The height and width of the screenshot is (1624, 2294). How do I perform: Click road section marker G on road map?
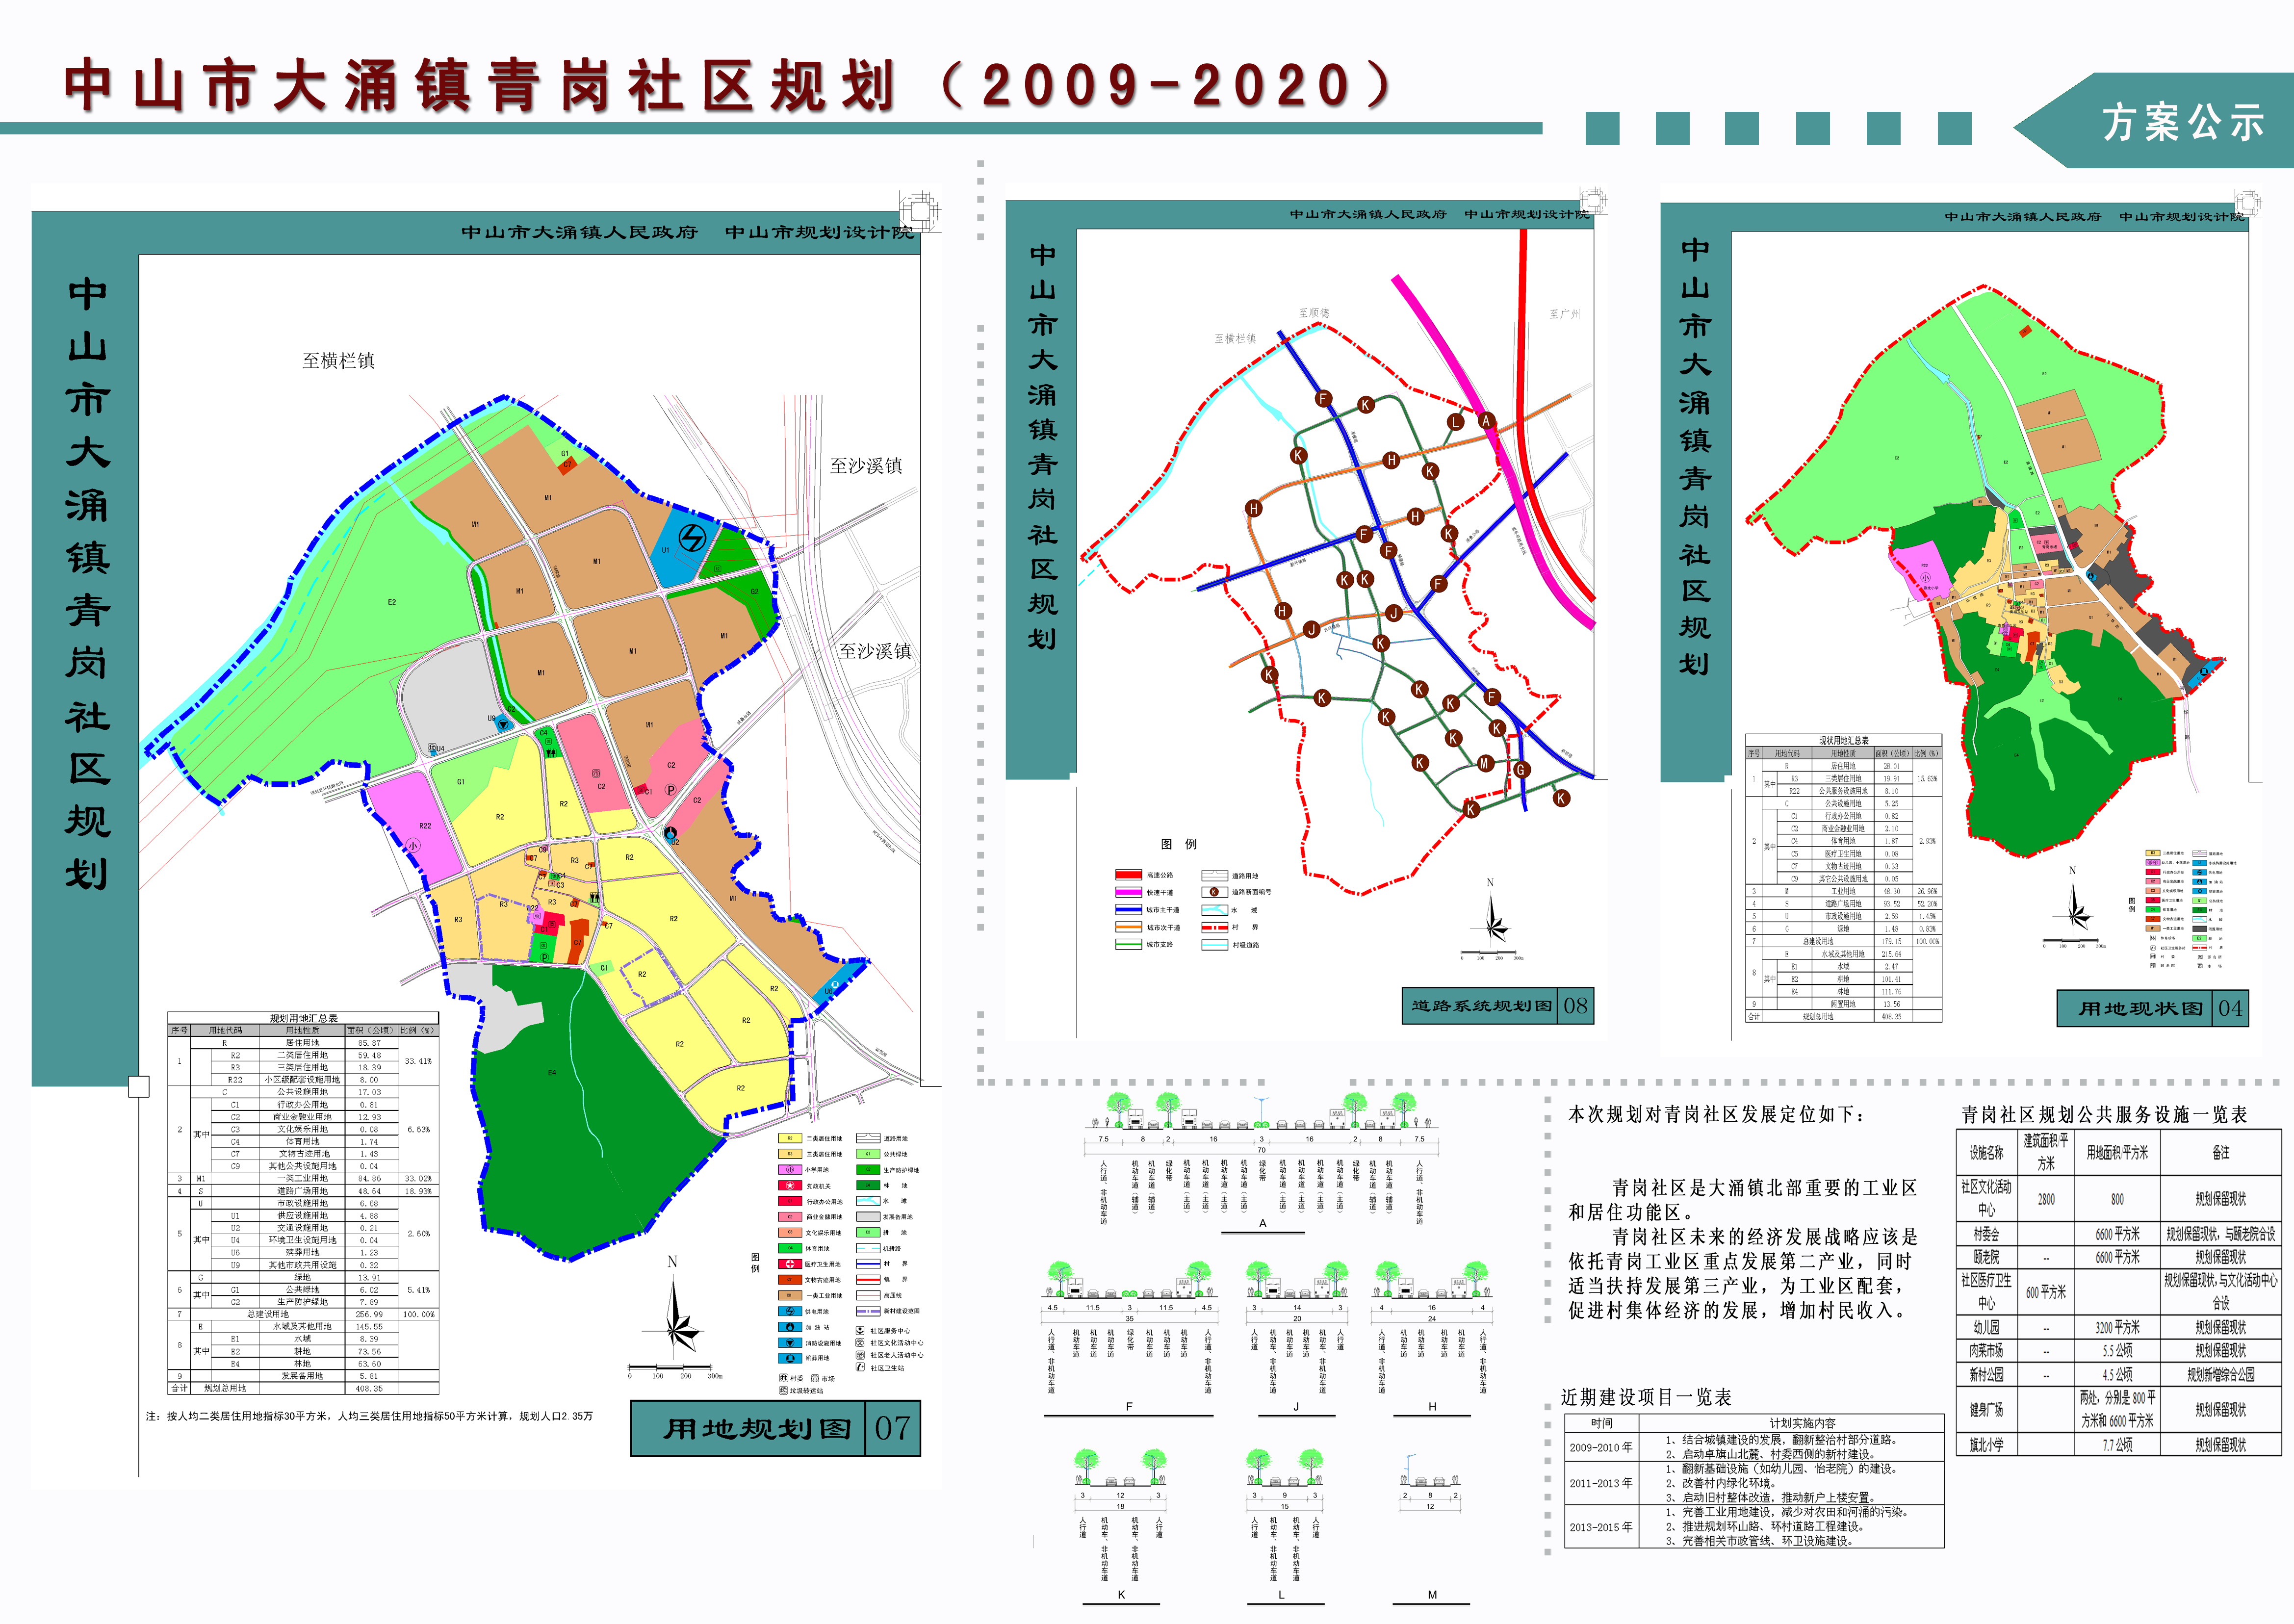pyautogui.click(x=1521, y=769)
